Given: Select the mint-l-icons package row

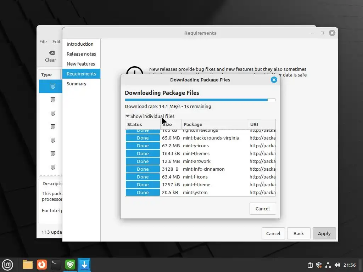Looking at the screenshot, I should click(200, 177).
